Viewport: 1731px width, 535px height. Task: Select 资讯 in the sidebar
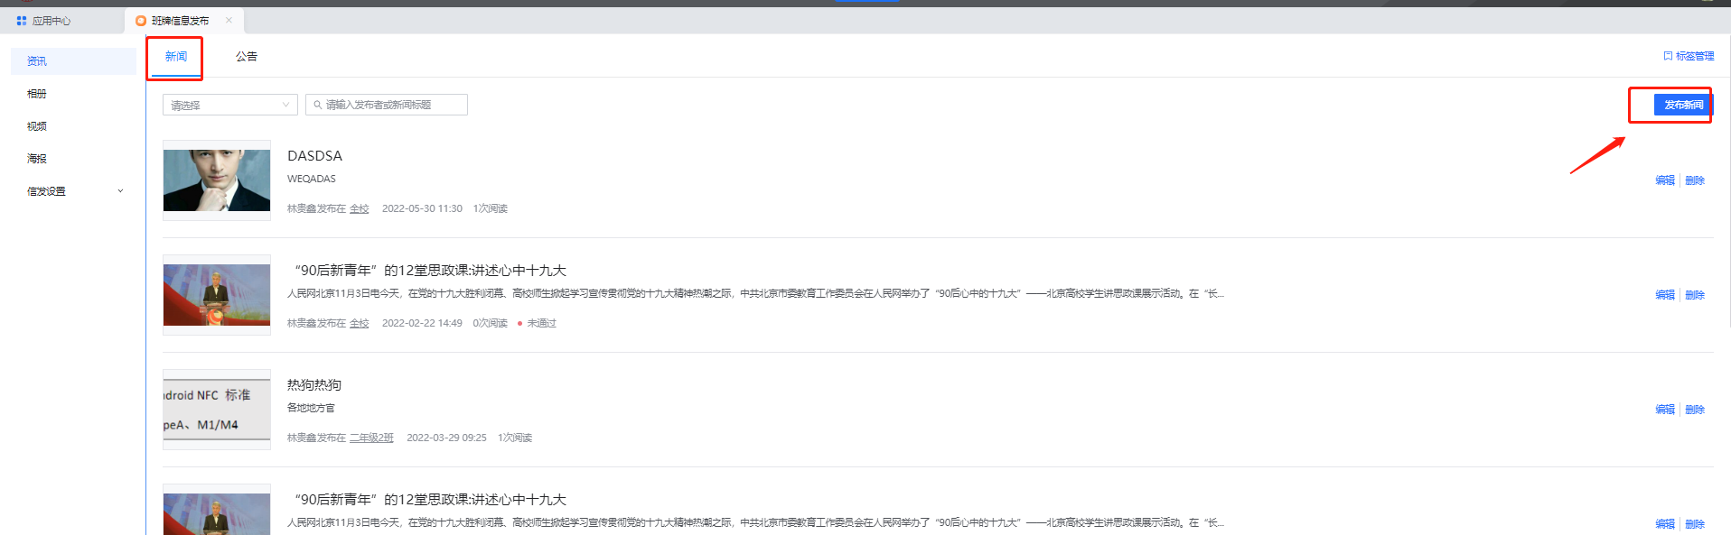point(37,61)
